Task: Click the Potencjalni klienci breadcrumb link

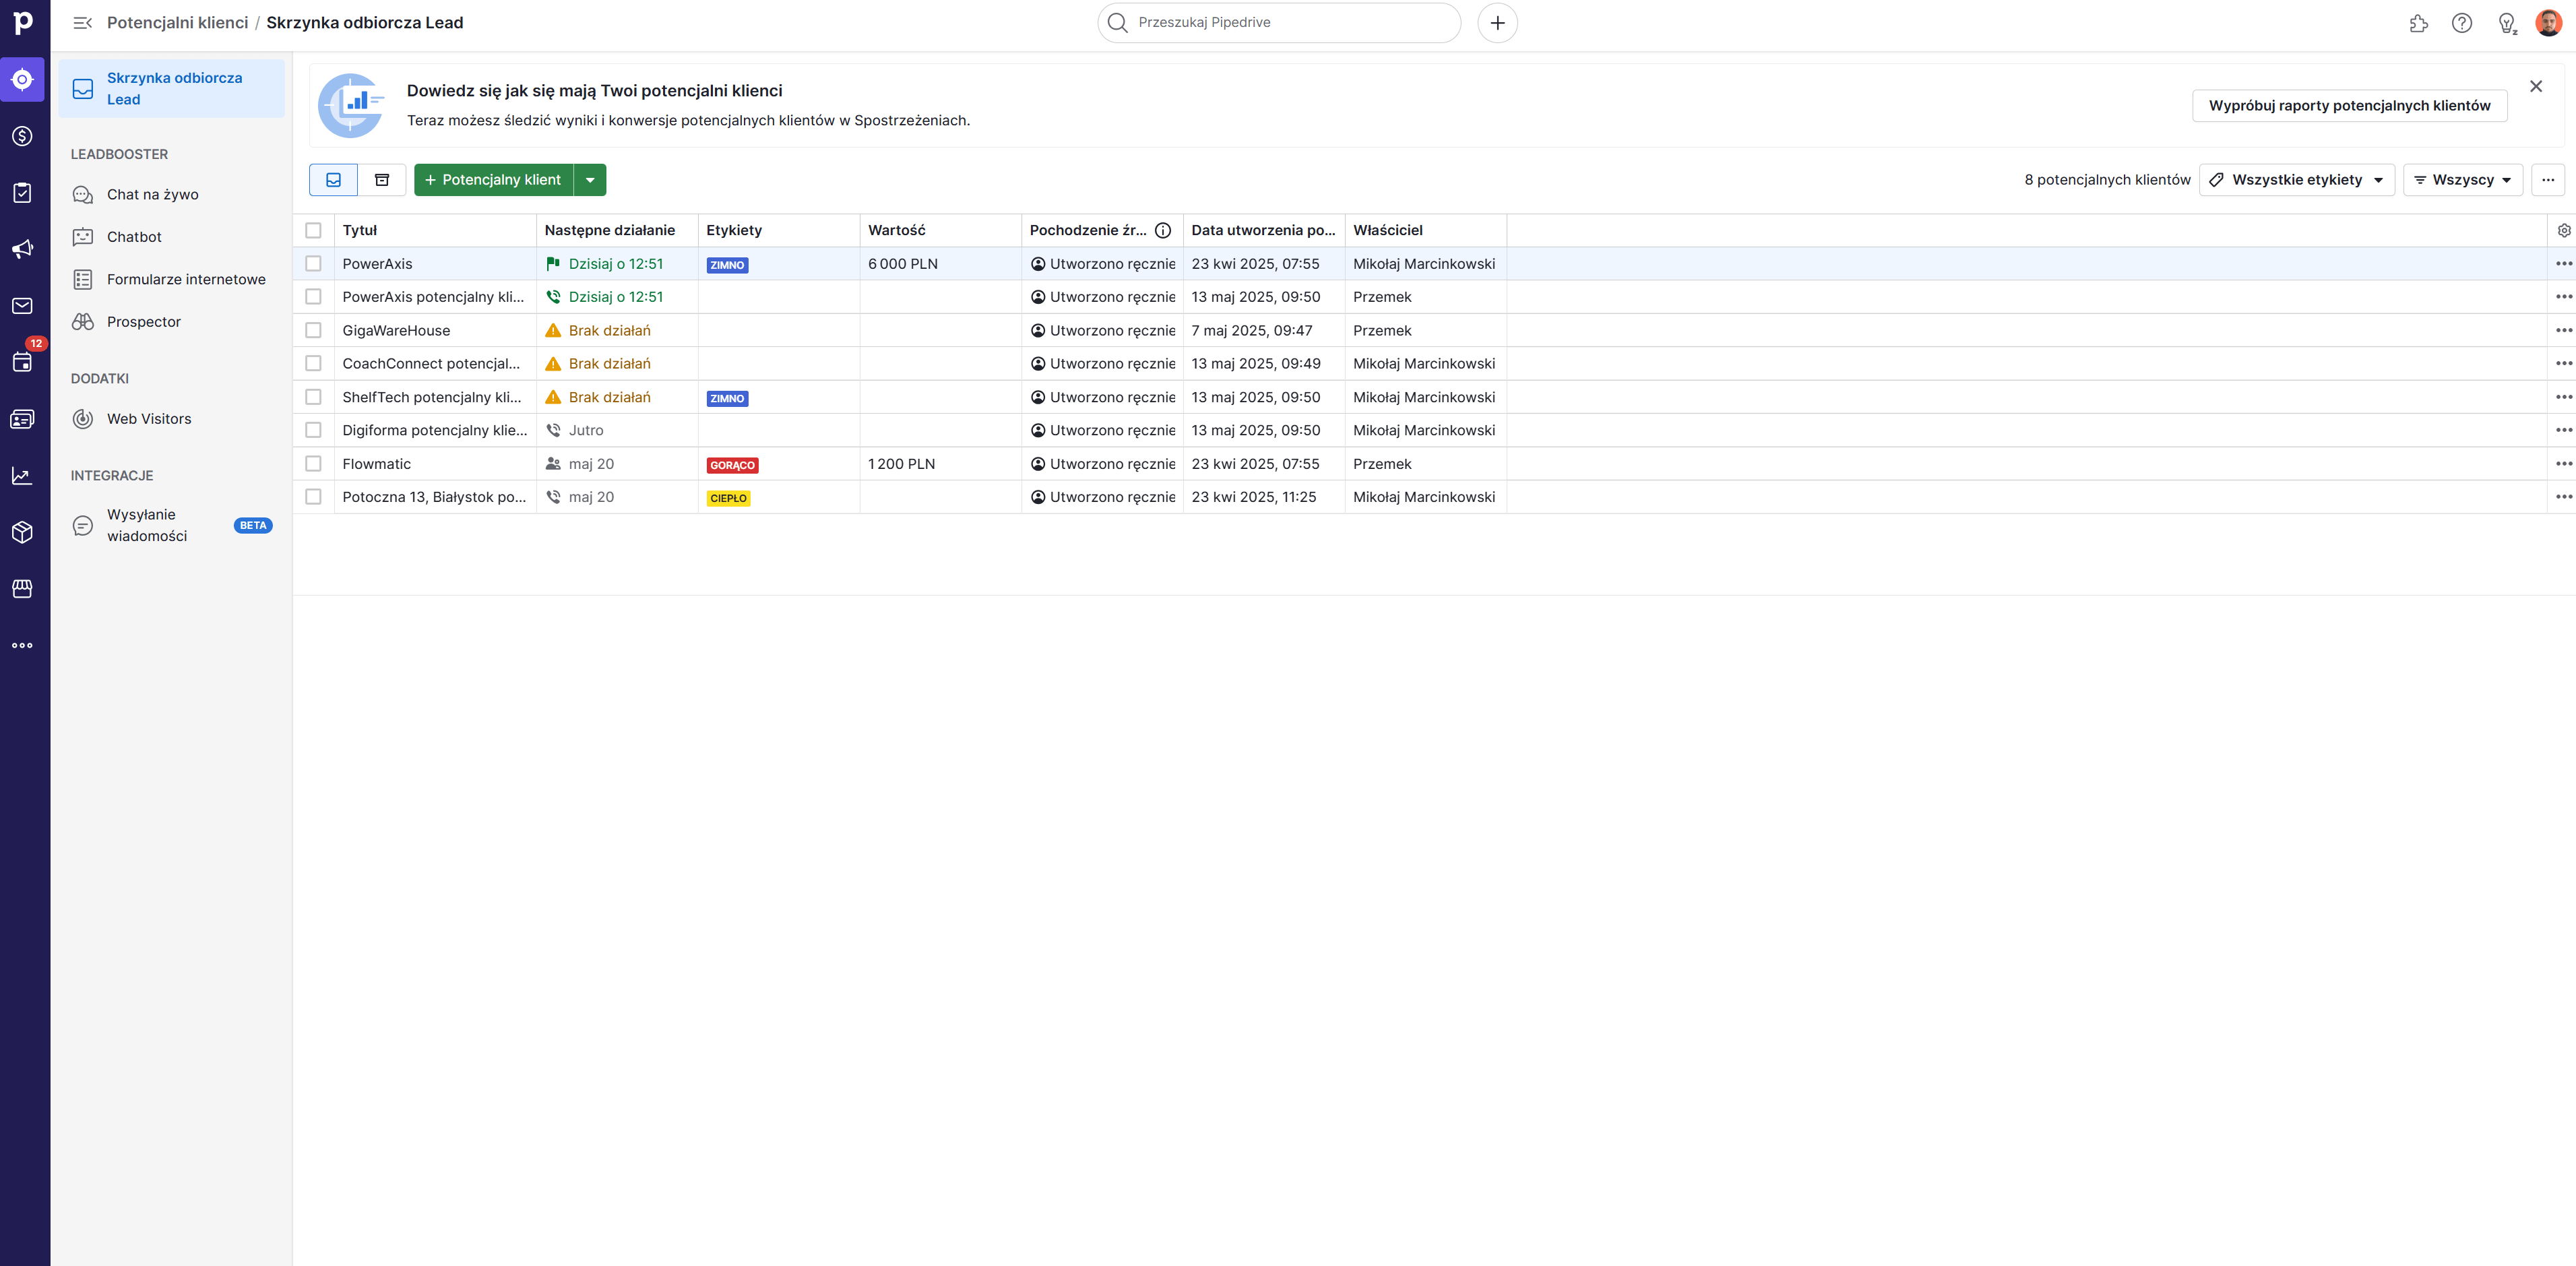Action: [177, 23]
